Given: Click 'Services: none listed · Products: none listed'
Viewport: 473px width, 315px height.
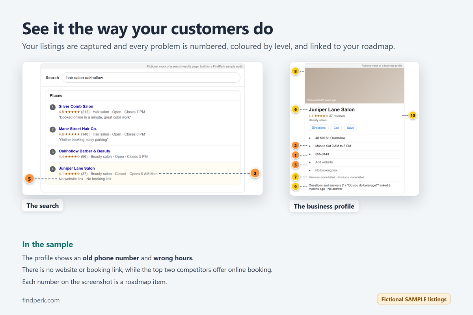Looking at the screenshot, I should [x=336, y=177].
